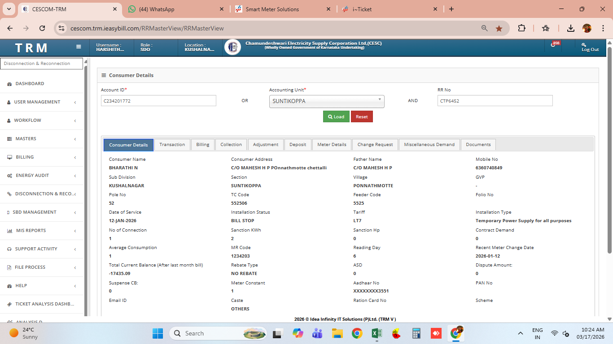
Task: Open the browser zoom magnifier icon
Action: [x=485, y=28]
